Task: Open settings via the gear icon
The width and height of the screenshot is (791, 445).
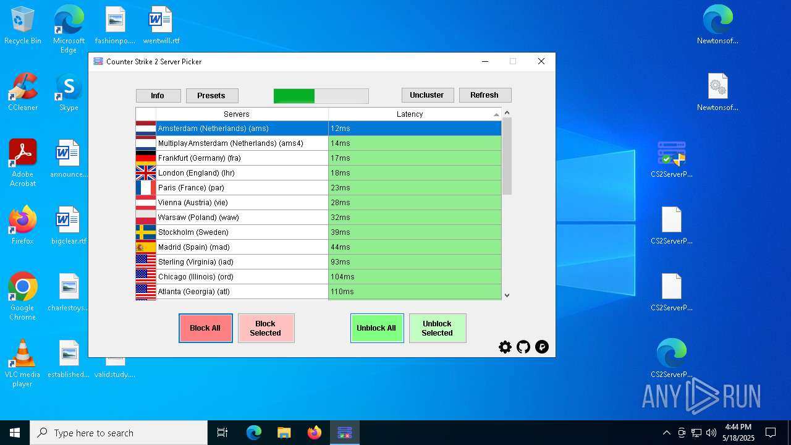Action: pyautogui.click(x=505, y=347)
